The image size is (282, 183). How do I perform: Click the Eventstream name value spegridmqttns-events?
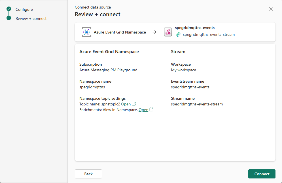point(190,87)
